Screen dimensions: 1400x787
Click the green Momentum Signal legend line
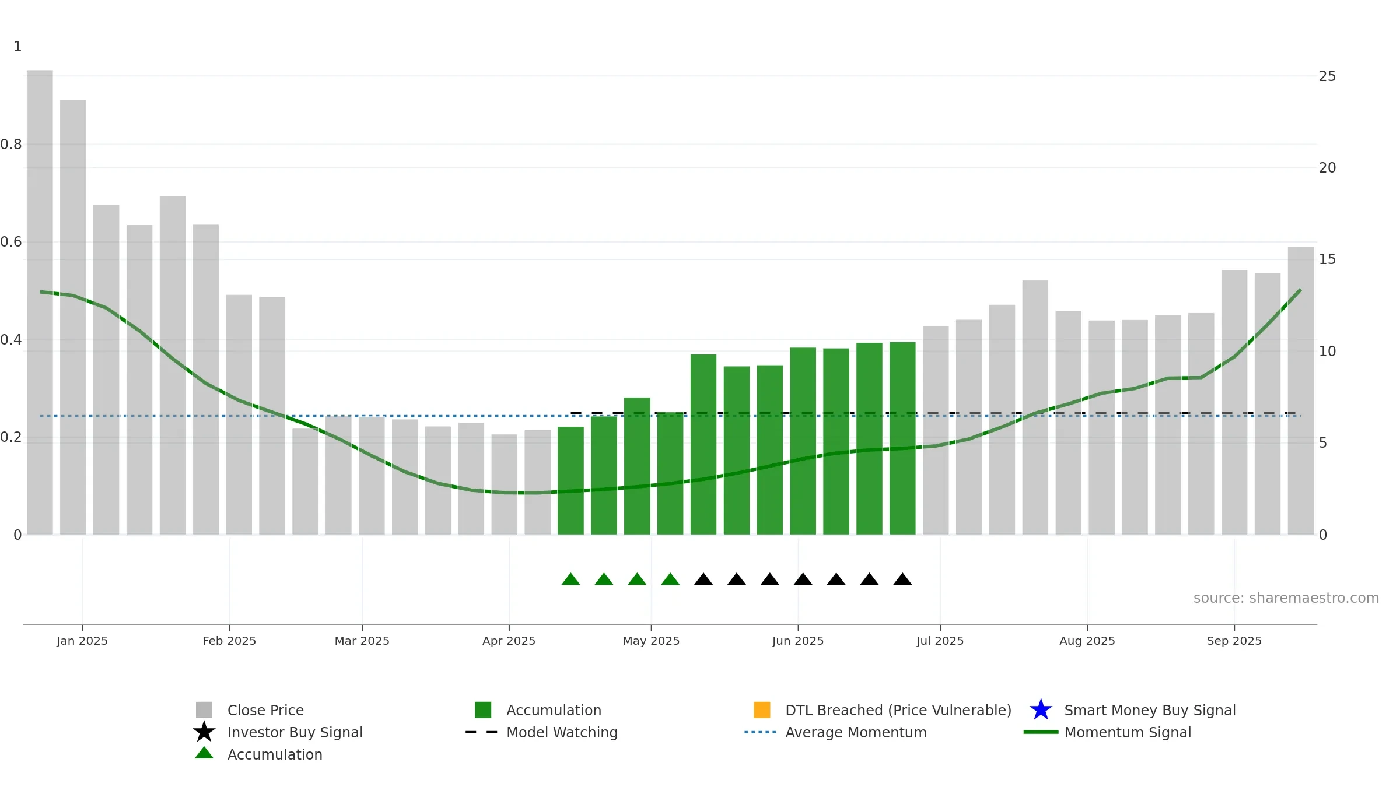click(x=1041, y=732)
